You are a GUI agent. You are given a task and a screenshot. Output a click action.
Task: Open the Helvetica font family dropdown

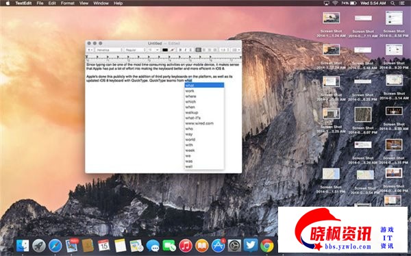(110, 50)
